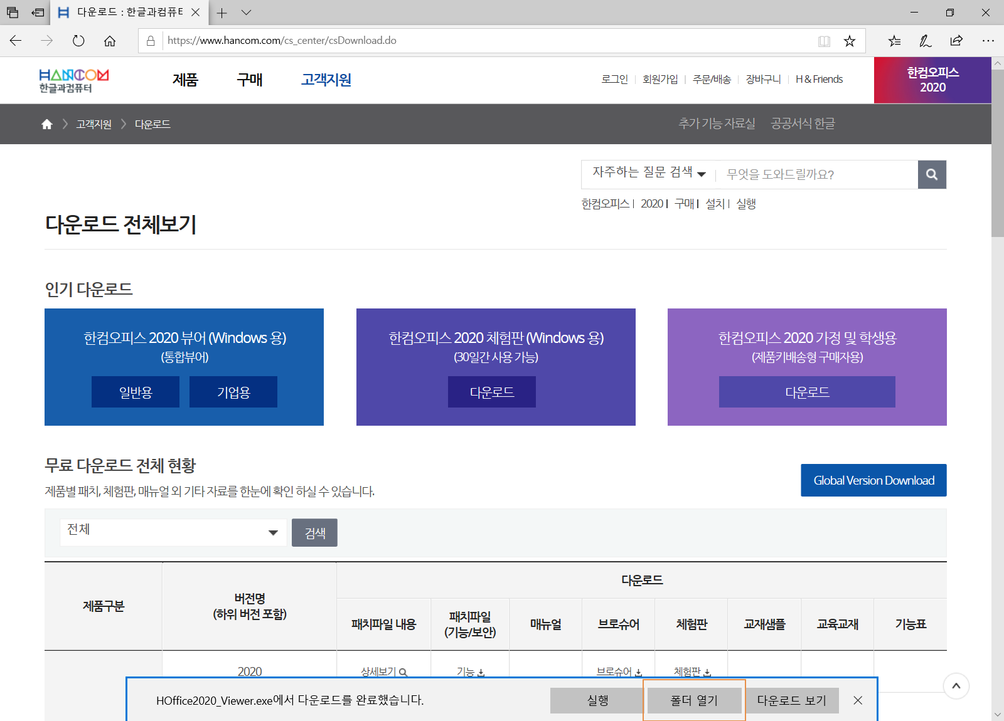This screenshot has height=721, width=1004.
Task: Dismiss the download notification bar
Action: [858, 700]
